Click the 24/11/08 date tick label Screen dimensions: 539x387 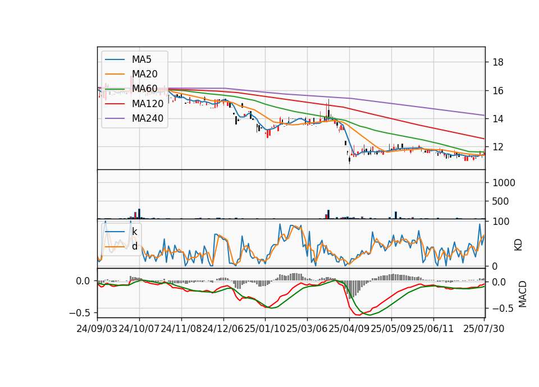click(x=181, y=329)
